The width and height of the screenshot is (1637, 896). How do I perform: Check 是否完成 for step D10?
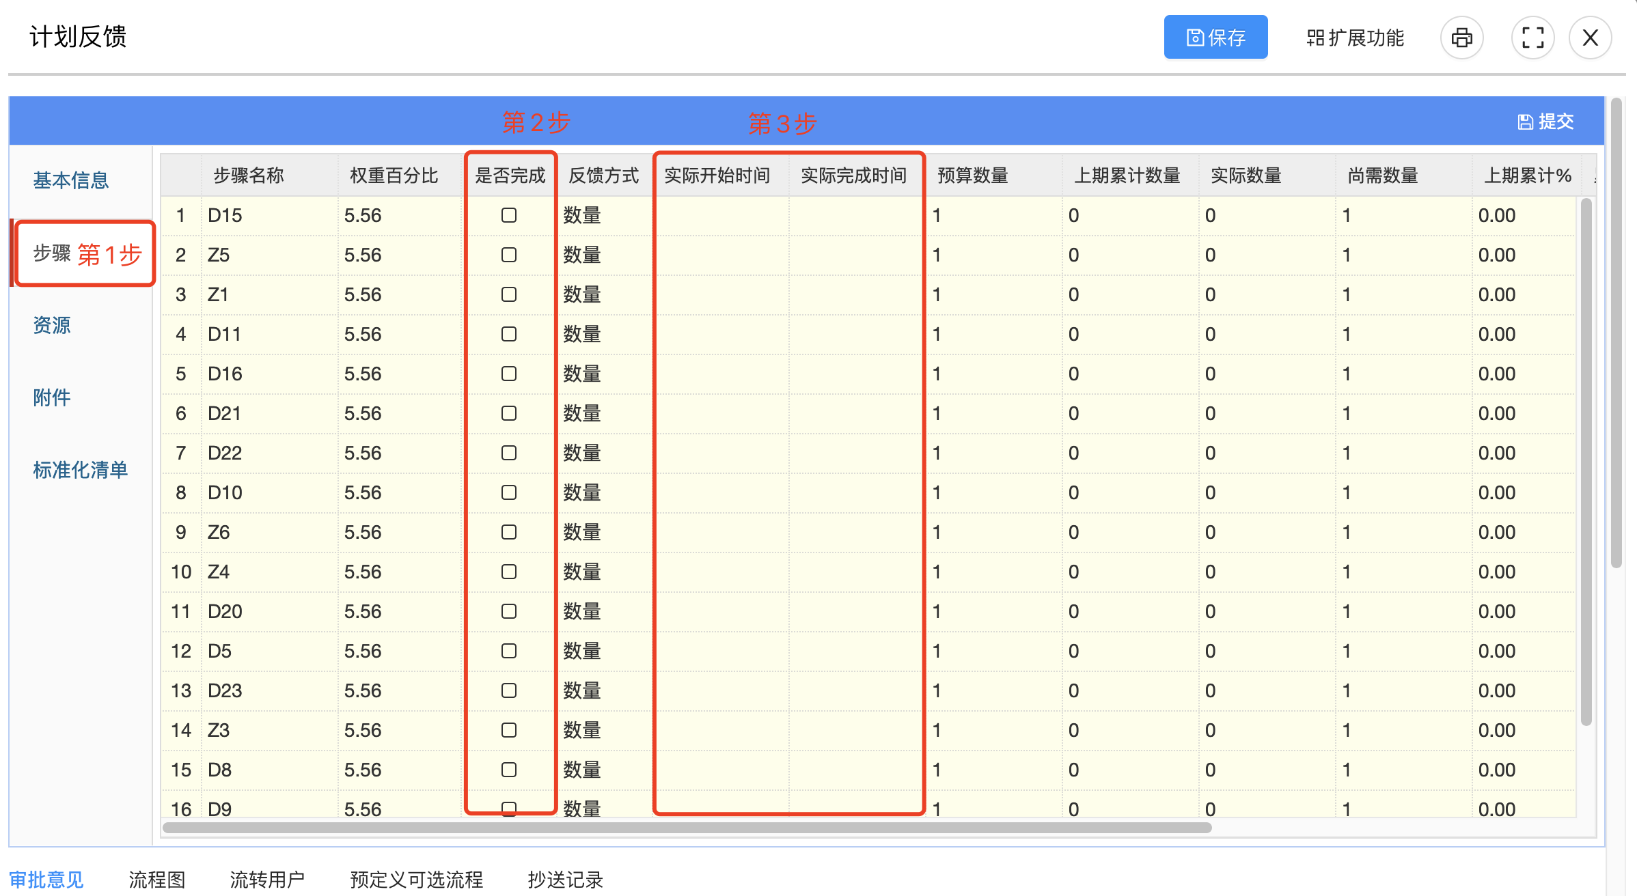click(x=509, y=492)
